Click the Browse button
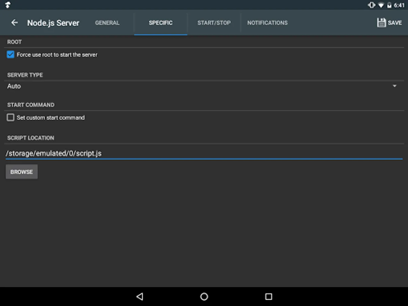The width and height of the screenshot is (408, 306). (x=22, y=172)
